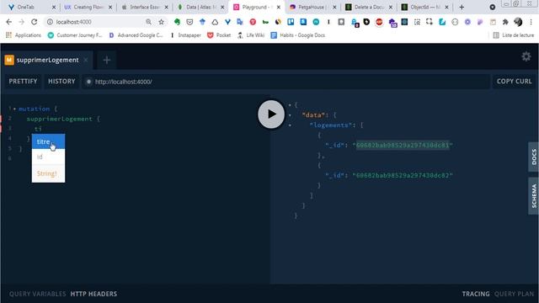Click the first _id value ending dc81
This screenshot has height=303, width=539.
pos(403,146)
